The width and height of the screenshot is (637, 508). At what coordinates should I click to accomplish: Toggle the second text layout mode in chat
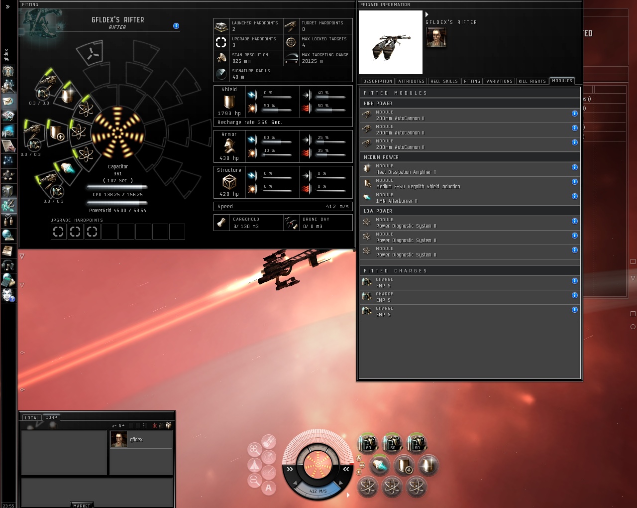[x=138, y=425]
